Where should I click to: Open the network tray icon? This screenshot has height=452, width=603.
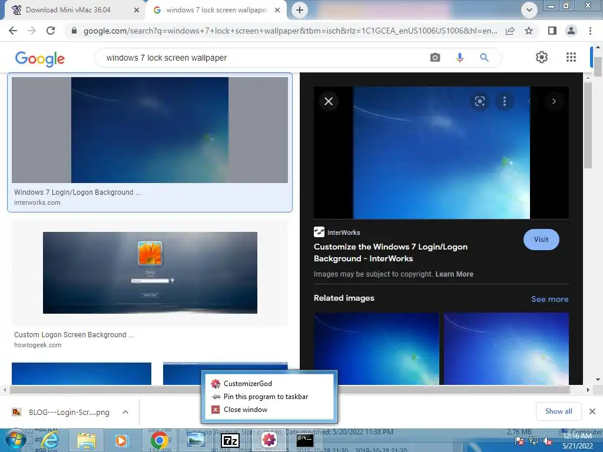[534, 441]
